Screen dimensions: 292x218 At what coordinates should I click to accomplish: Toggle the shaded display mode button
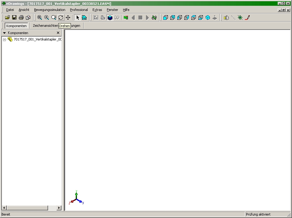[x=110, y=18]
